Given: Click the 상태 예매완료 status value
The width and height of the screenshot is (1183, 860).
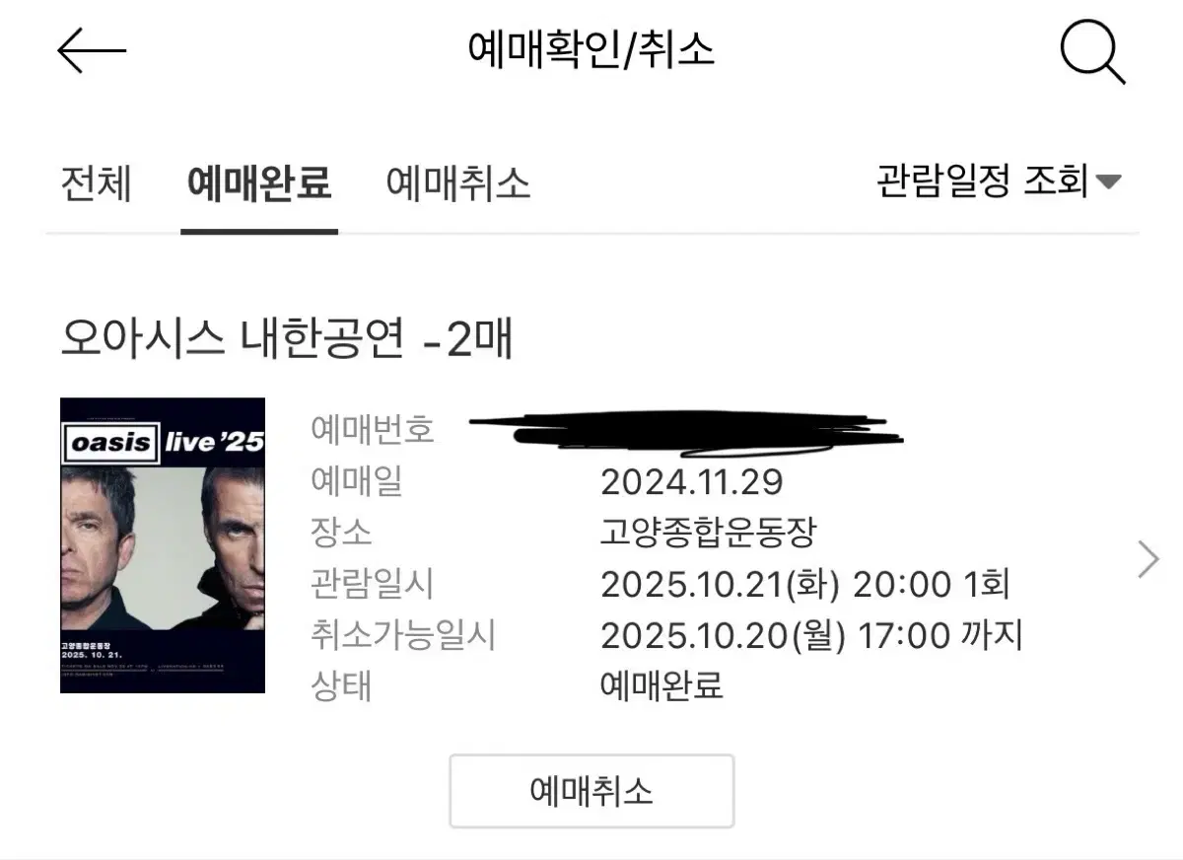Looking at the screenshot, I should (661, 685).
